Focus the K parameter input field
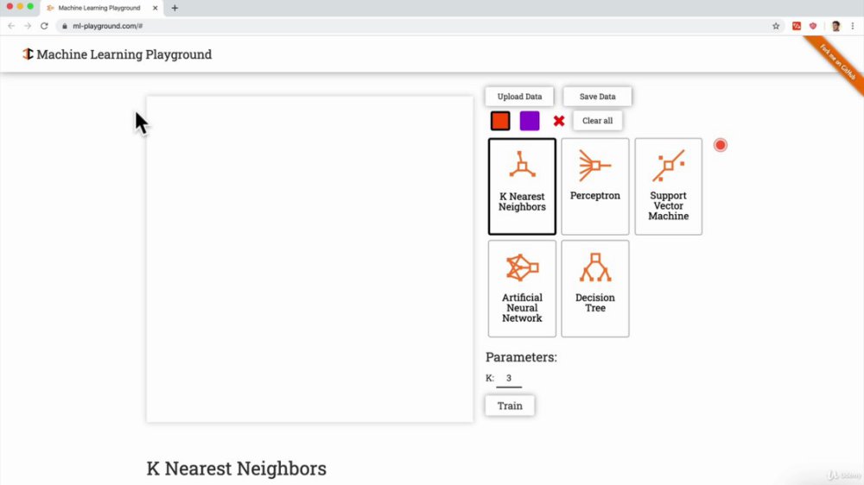 509,379
